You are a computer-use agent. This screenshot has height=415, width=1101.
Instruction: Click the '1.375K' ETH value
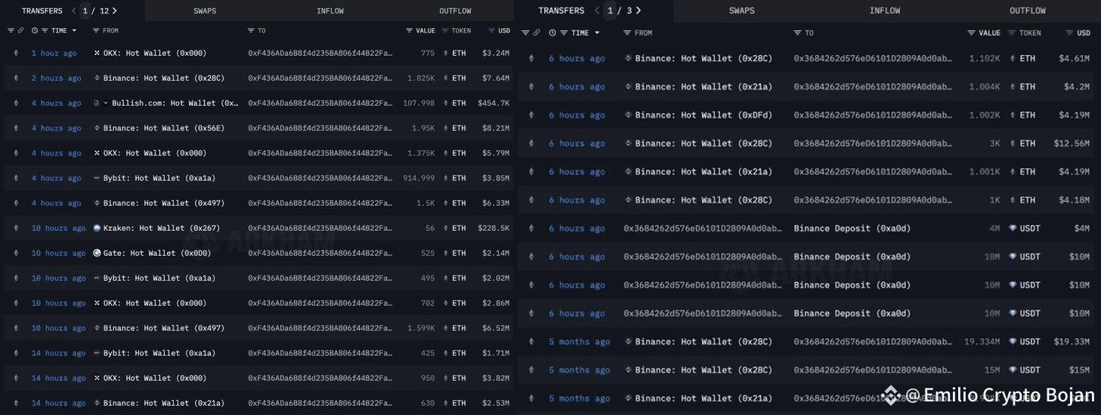pos(421,153)
